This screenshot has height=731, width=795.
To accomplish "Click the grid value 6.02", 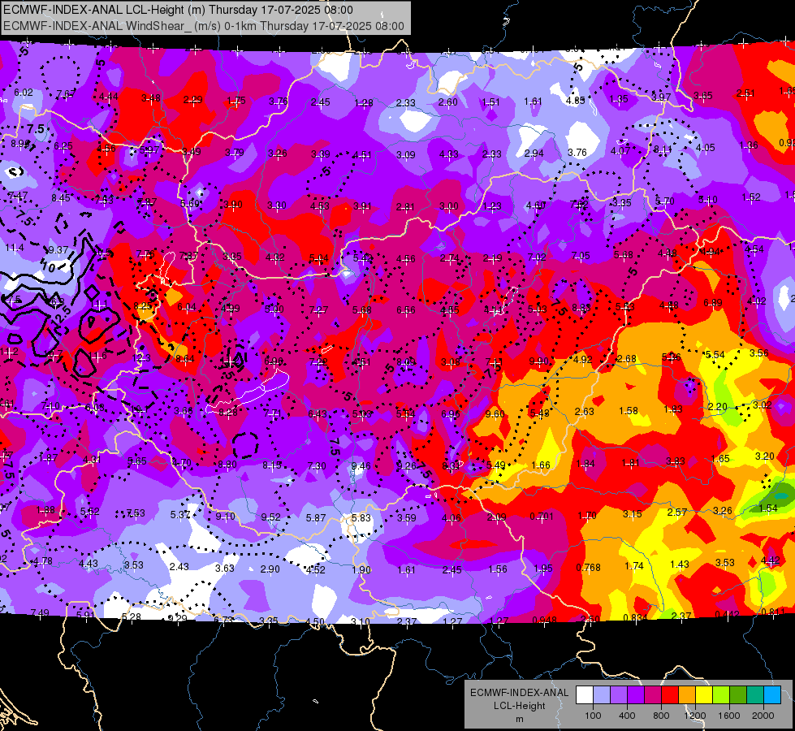I will pos(24,93).
